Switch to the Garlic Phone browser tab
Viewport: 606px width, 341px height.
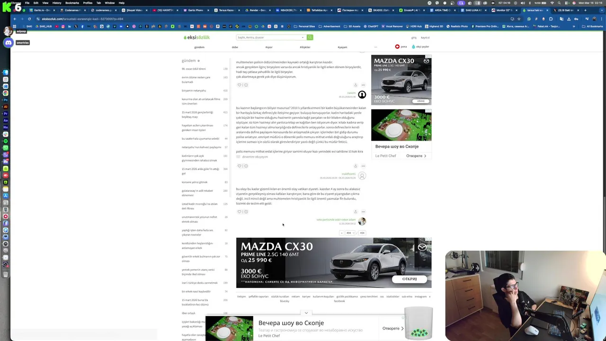click(x=196, y=10)
